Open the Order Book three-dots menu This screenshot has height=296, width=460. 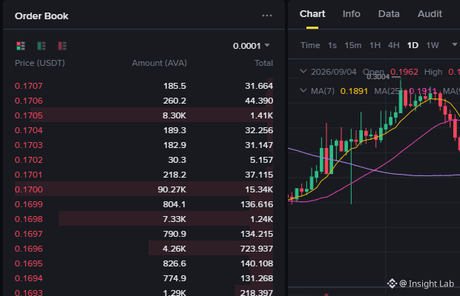tap(267, 16)
